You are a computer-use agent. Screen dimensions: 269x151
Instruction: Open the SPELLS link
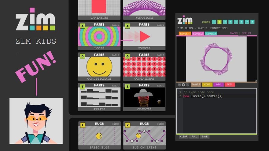tap(246, 33)
